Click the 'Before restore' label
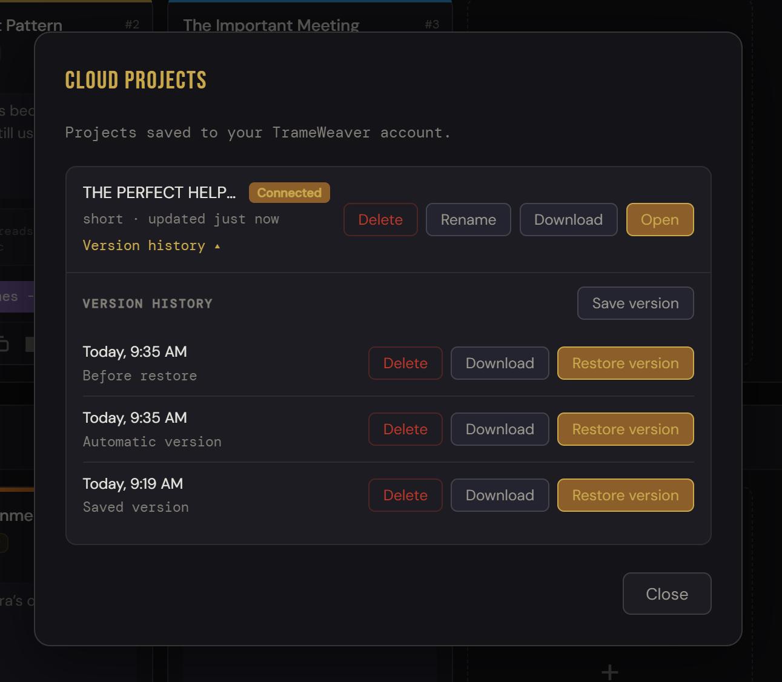 coord(140,376)
